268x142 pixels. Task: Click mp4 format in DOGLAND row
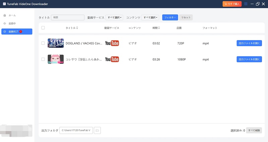206,43
